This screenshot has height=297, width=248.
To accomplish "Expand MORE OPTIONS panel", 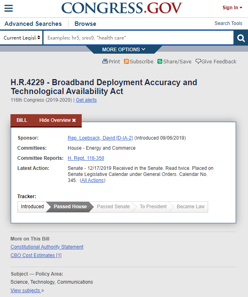I will [124, 50].
